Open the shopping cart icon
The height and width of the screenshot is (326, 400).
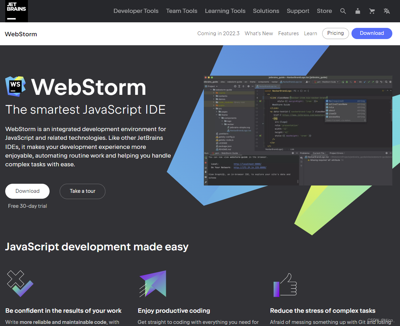[372, 11]
